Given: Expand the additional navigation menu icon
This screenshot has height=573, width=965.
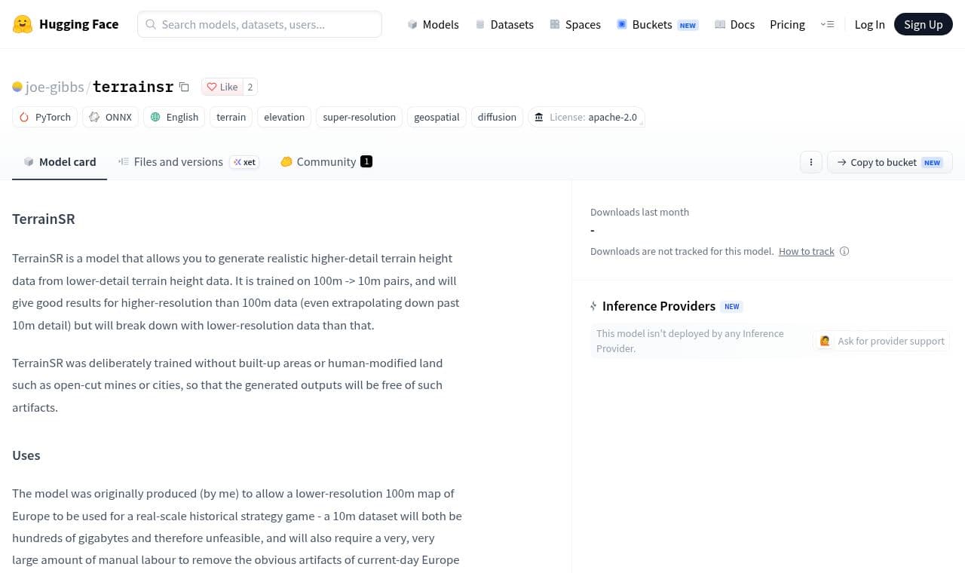Looking at the screenshot, I should tap(827, 24).
